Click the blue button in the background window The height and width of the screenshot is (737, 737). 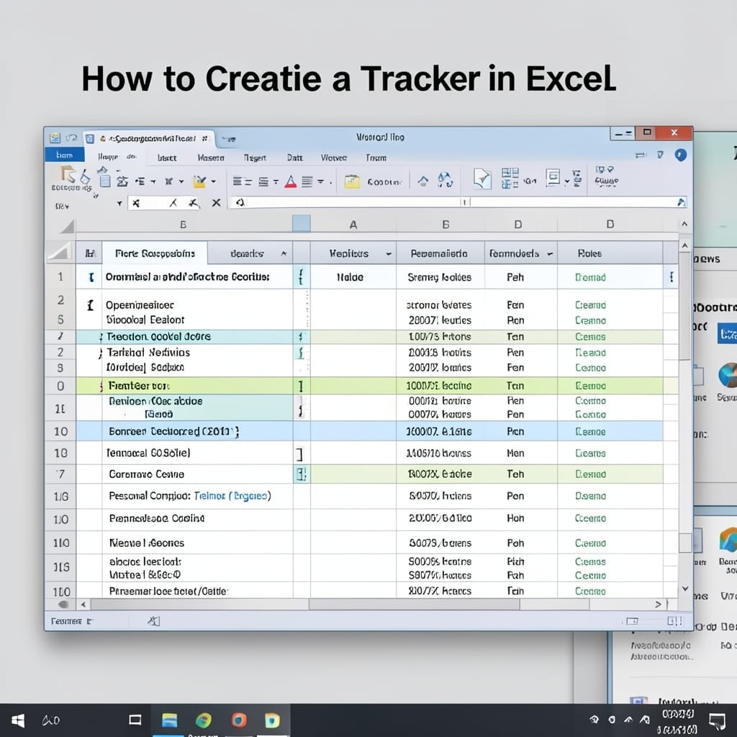727,334
